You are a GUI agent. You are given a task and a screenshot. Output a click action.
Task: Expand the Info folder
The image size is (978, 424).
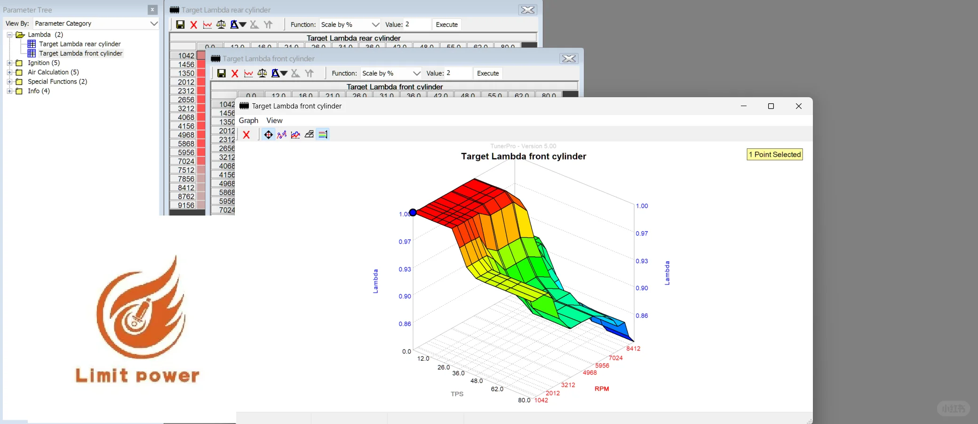tap(9, 91)
